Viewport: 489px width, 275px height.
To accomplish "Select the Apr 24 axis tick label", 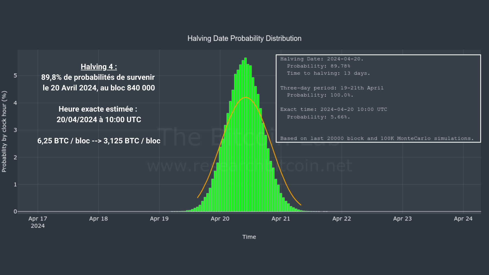I will point(463,218).
